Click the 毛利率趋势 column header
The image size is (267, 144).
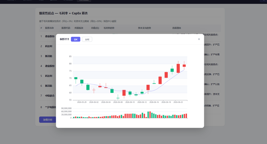pyautogui.click(x=109, y=28)
